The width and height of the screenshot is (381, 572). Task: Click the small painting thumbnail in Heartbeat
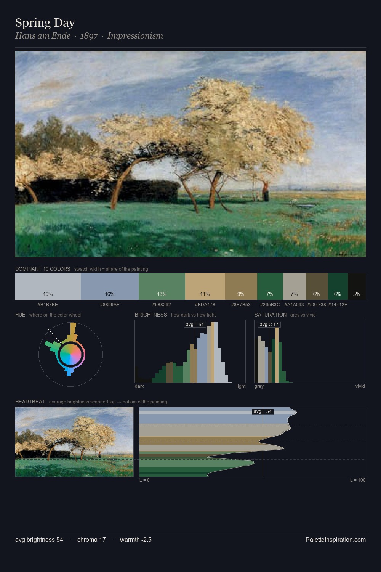point(74,442)
